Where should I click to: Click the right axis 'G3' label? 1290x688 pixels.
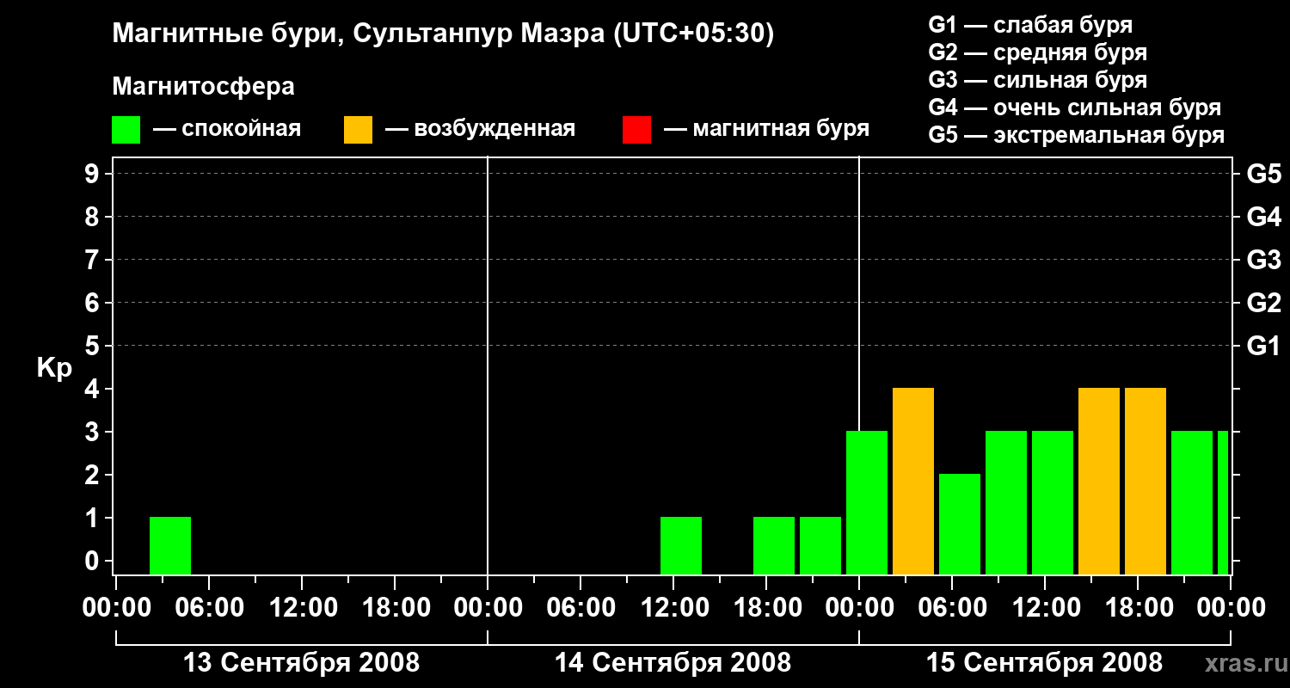[x=1264, y=261]
